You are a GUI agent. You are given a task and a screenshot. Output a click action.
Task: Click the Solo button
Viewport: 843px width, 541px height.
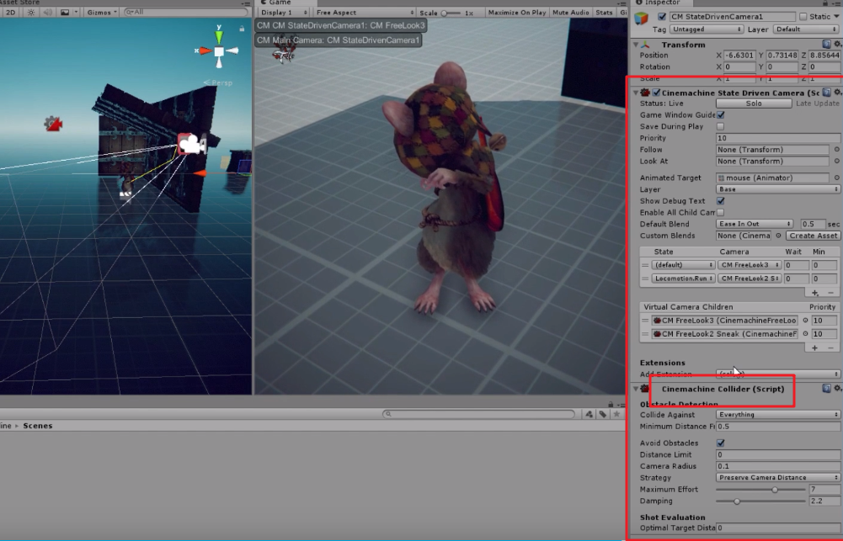pos(753,103)
